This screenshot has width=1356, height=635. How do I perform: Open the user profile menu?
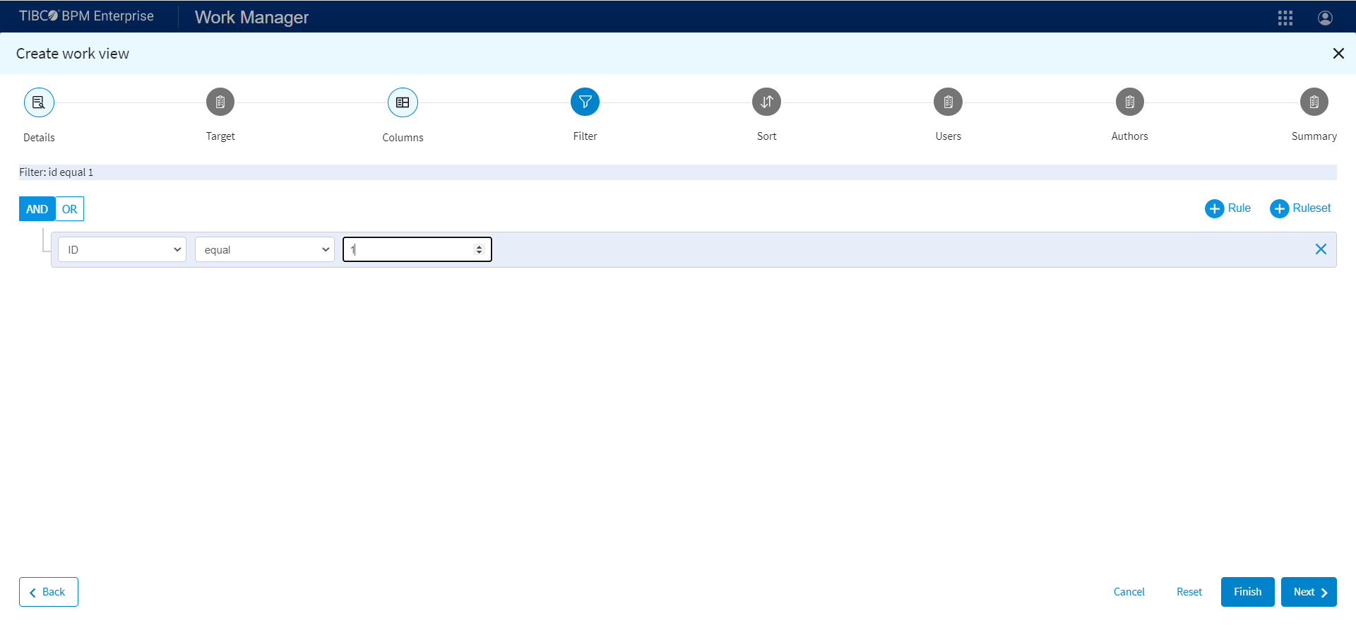coord(1325,18)
